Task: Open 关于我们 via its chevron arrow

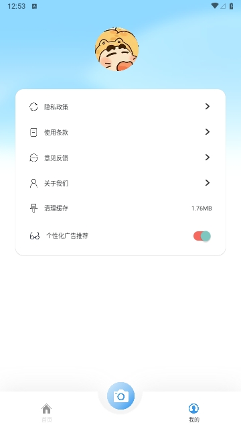Action: click(x=208, y=183)
